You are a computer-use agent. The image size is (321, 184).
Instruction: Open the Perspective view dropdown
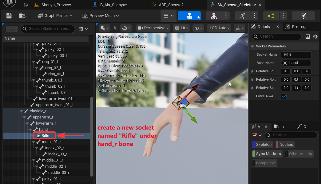click(x=153, y=28)
